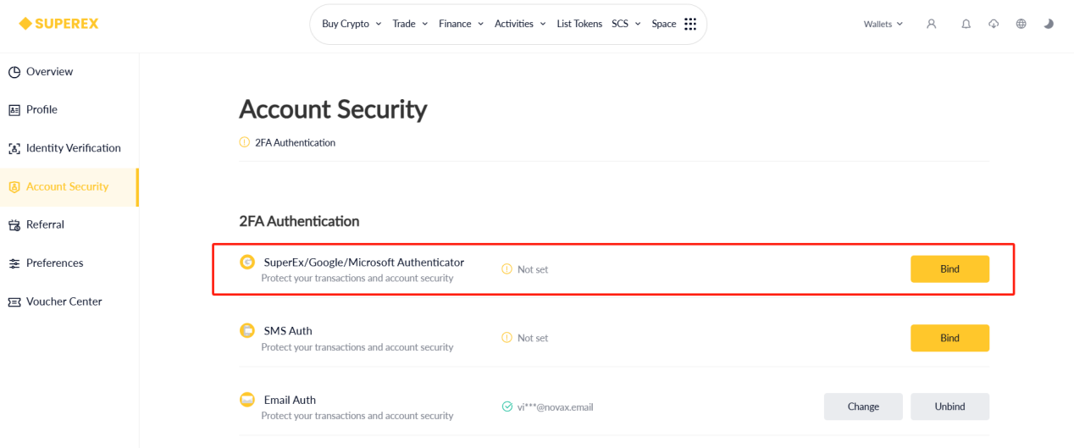Bind SMS Auth
Viewport: 1074px width, 448px height.
949,338
